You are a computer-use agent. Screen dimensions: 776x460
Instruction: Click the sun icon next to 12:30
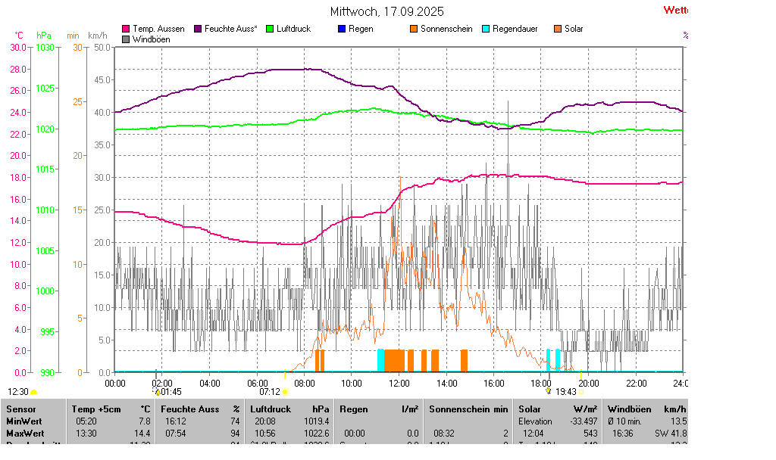tap(33, 392)
